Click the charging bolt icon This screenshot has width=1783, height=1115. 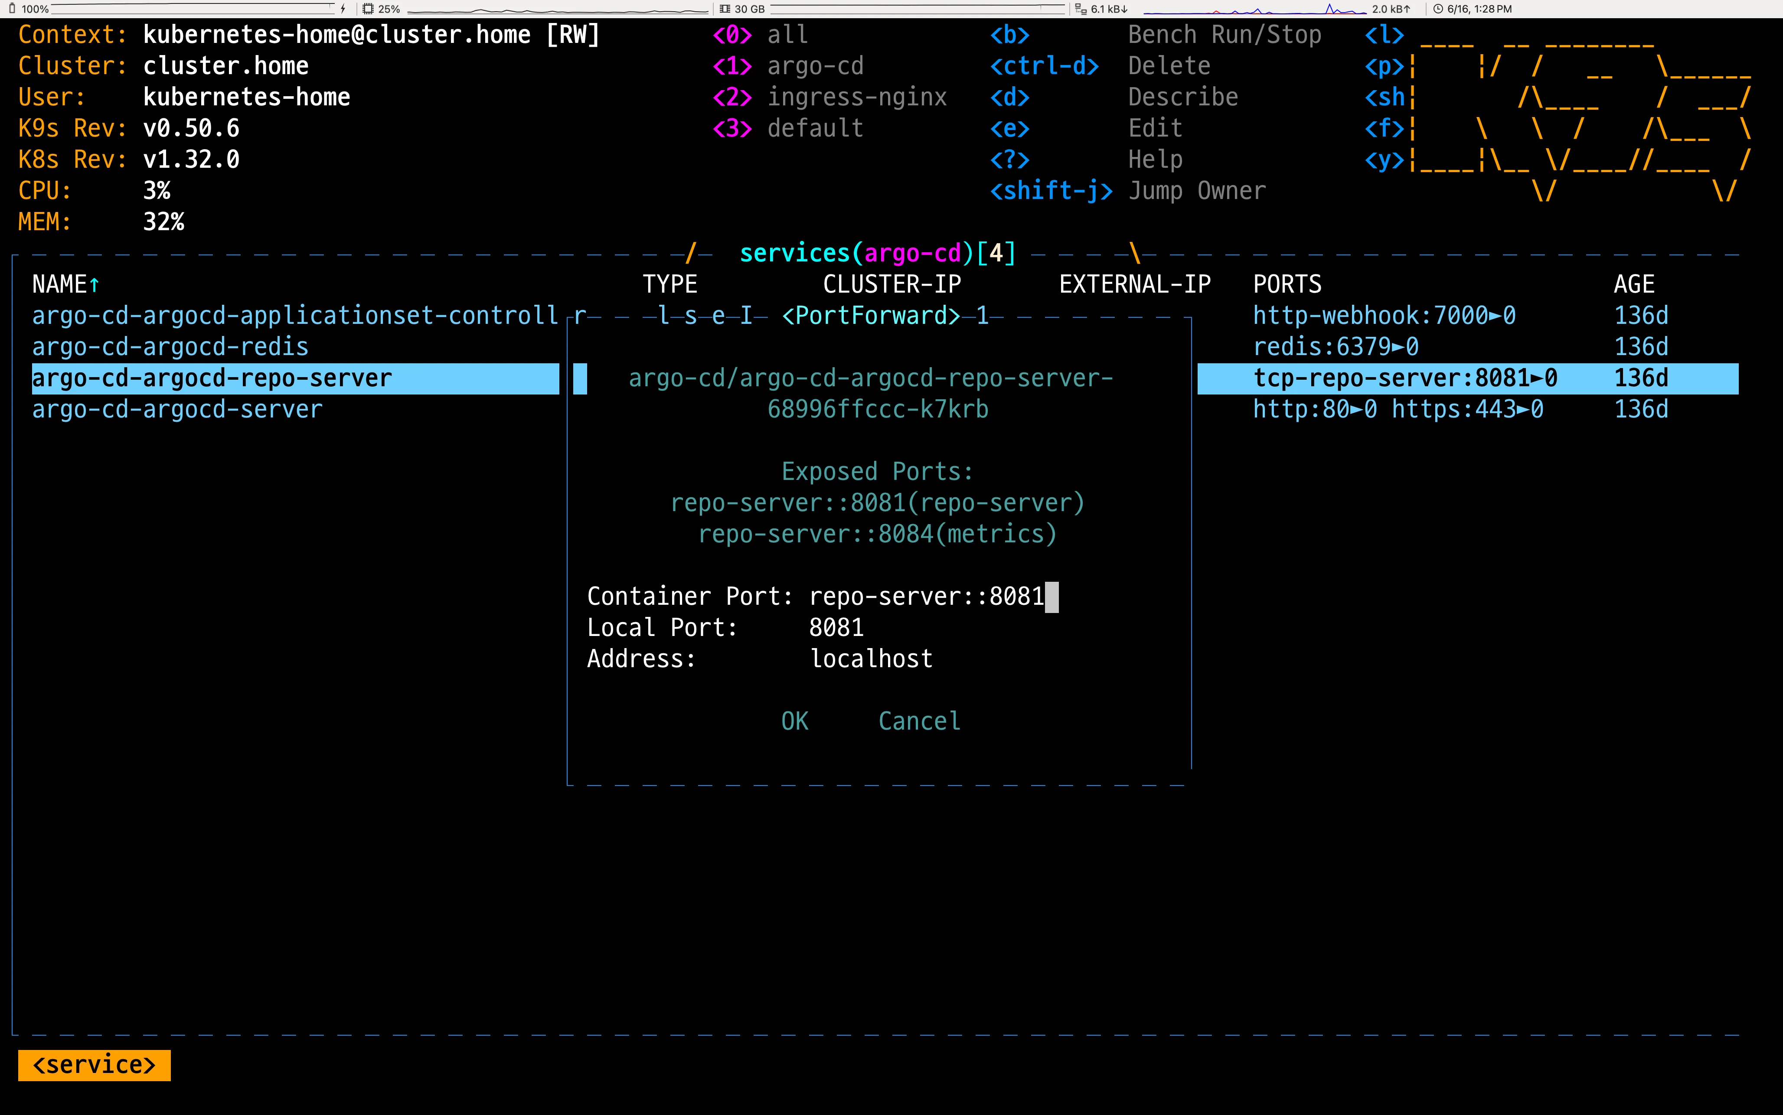click(x=343, y=9)
